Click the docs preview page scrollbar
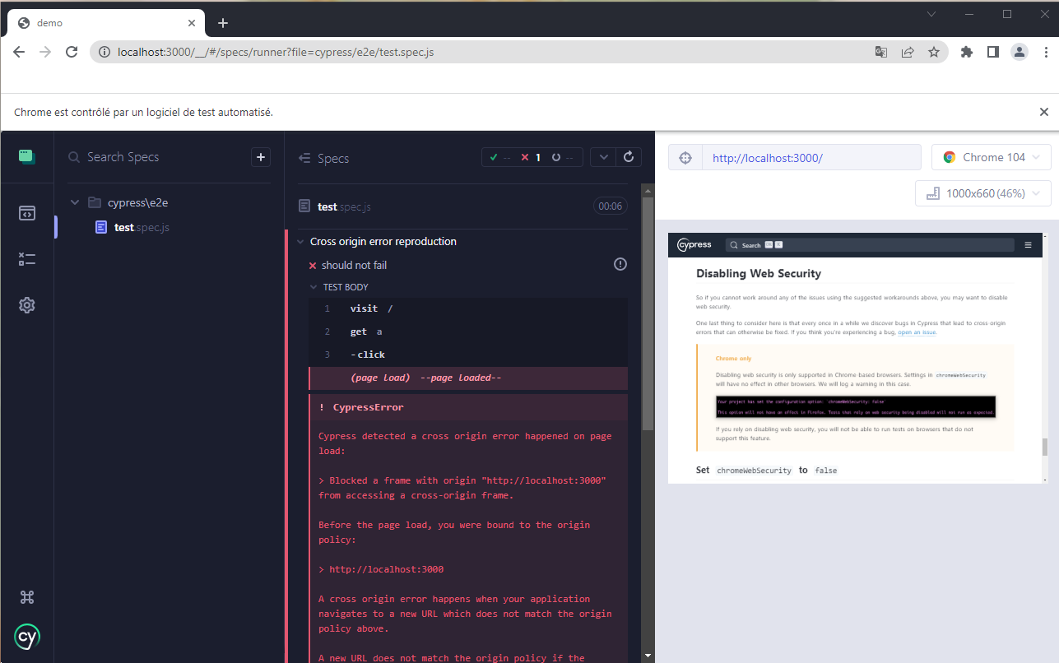The height and width of the screenshot is (663, 1059). 1045,447
